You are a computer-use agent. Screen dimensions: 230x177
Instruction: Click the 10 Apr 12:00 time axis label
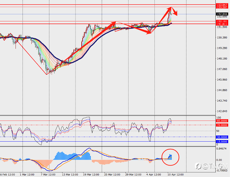pyautogui.click(x=175, y=175)
